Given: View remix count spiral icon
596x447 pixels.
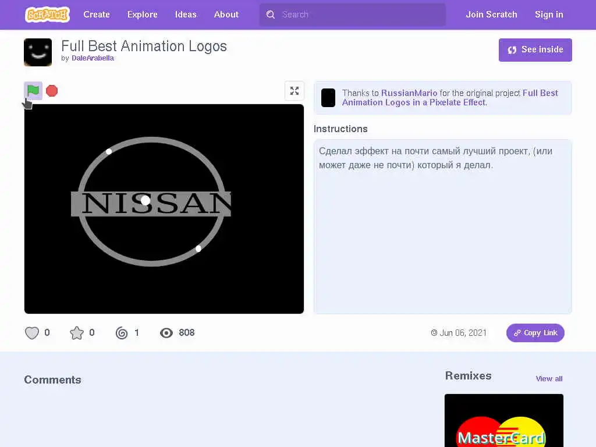Looking at the screenshot, I should [x=122, y=333].
